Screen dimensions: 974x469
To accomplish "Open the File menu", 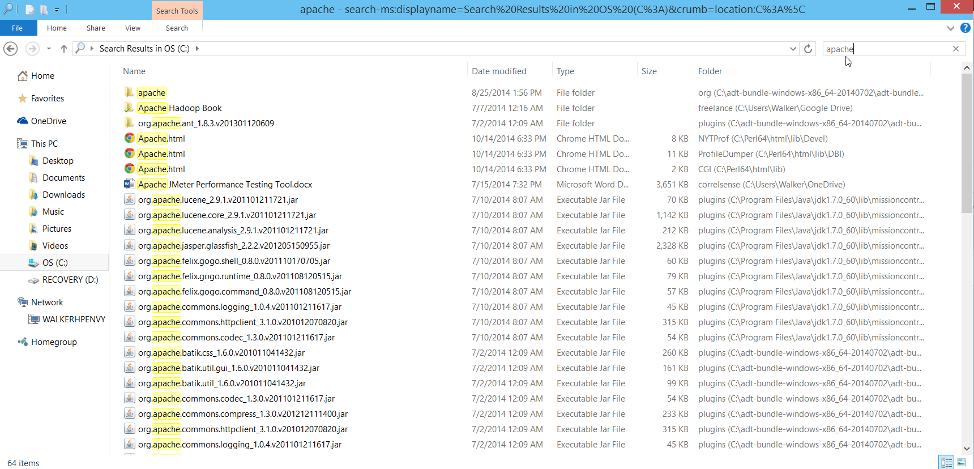I will tap(18, 28).
